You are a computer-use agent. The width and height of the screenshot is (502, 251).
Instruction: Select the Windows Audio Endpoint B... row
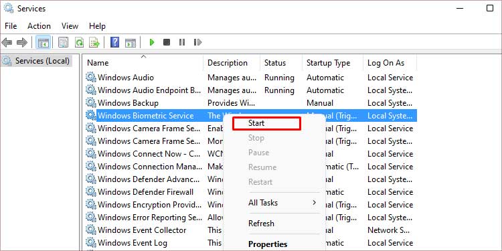pos(250,90)
